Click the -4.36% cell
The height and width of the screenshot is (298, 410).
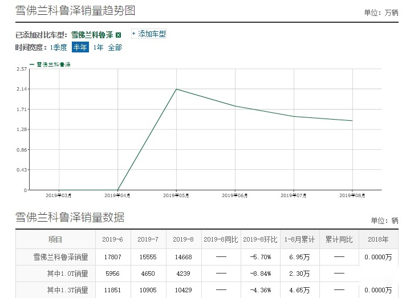click(x=260, y=290)
